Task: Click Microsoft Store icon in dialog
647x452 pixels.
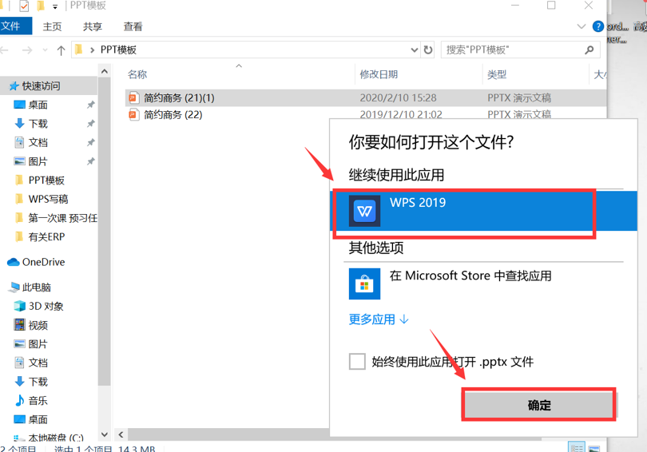Action: point(364,283)
